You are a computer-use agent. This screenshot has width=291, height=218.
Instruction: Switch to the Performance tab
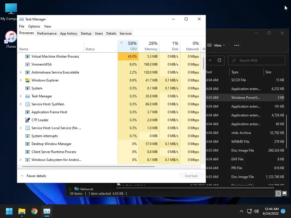(x=47, y=33)
